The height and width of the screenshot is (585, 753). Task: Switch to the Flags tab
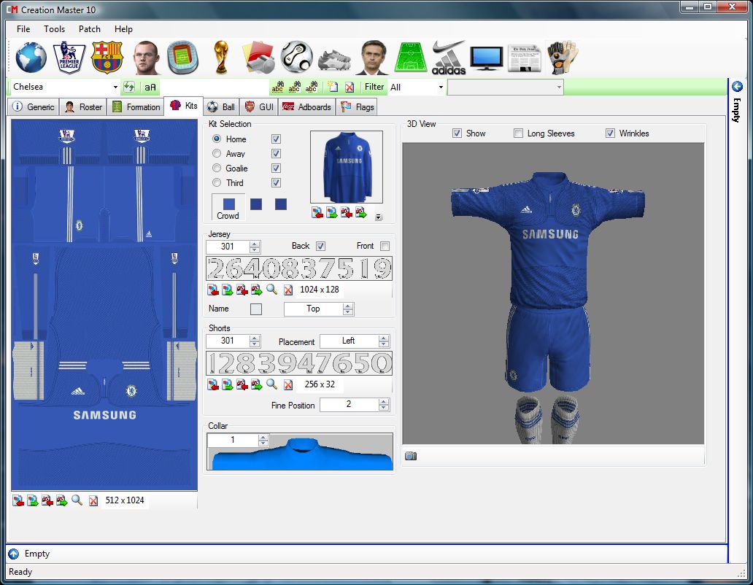pos(357,107)
